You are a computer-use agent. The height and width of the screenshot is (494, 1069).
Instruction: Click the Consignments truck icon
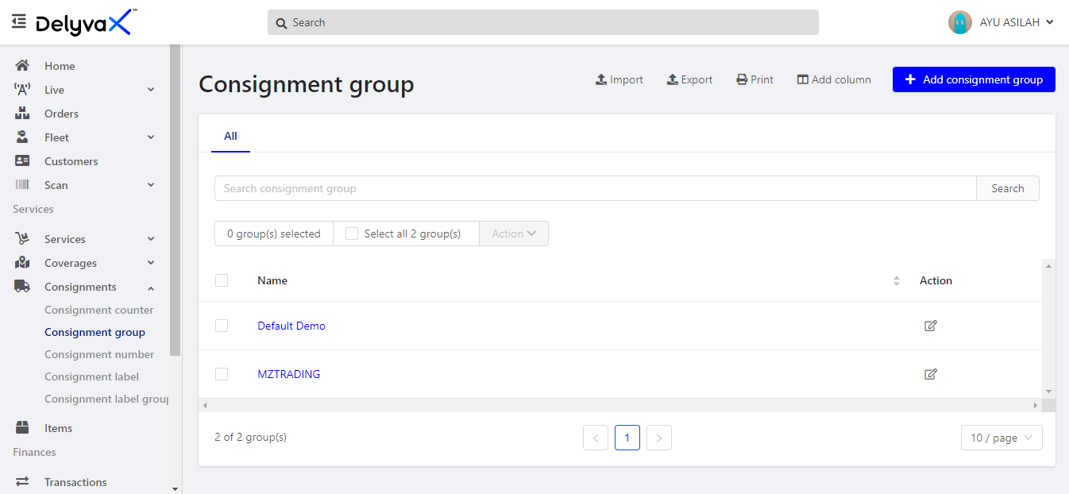(x=22, y=287)
